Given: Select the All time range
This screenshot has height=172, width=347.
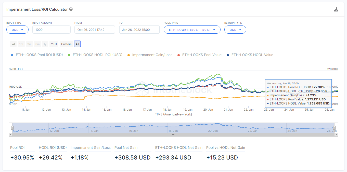Looking at the screenshot, I should (77, 44).
